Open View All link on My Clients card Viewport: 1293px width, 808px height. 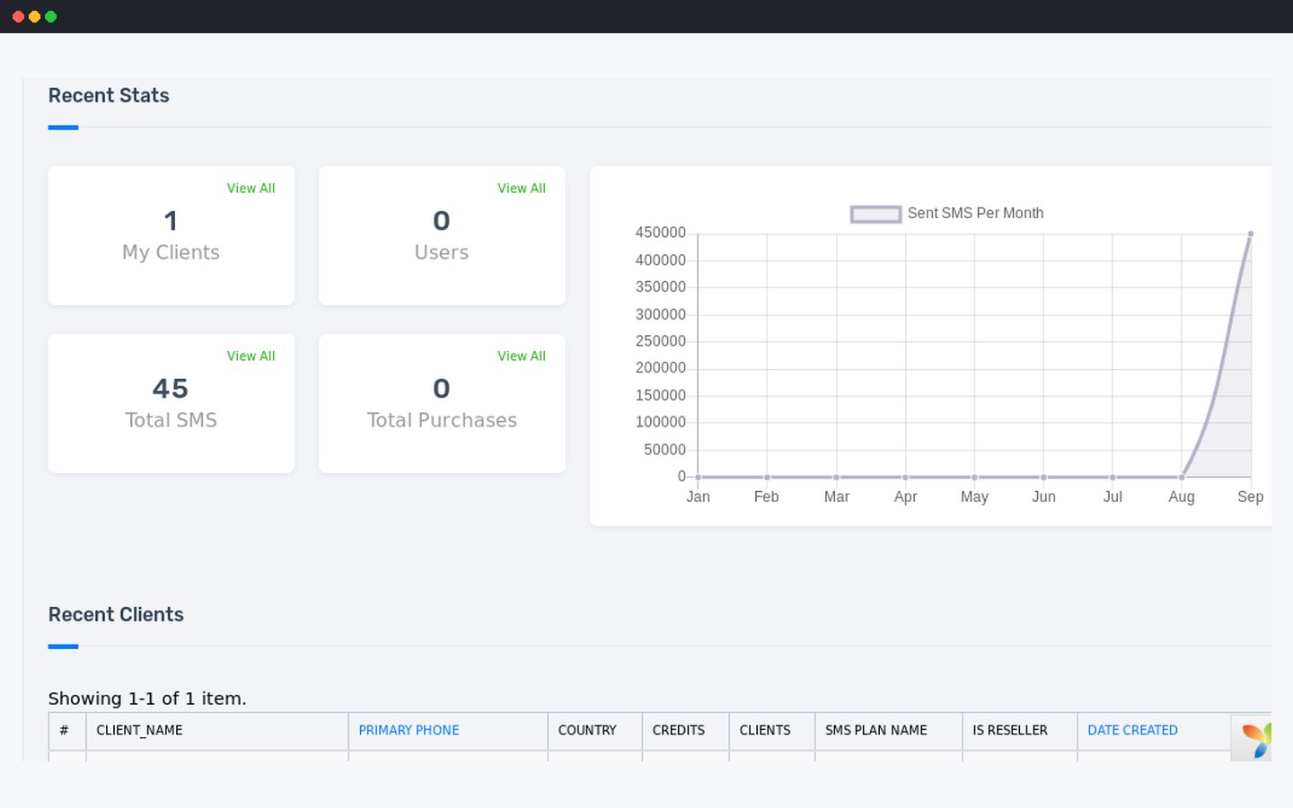pyautogui.click(x=251, y=189)
